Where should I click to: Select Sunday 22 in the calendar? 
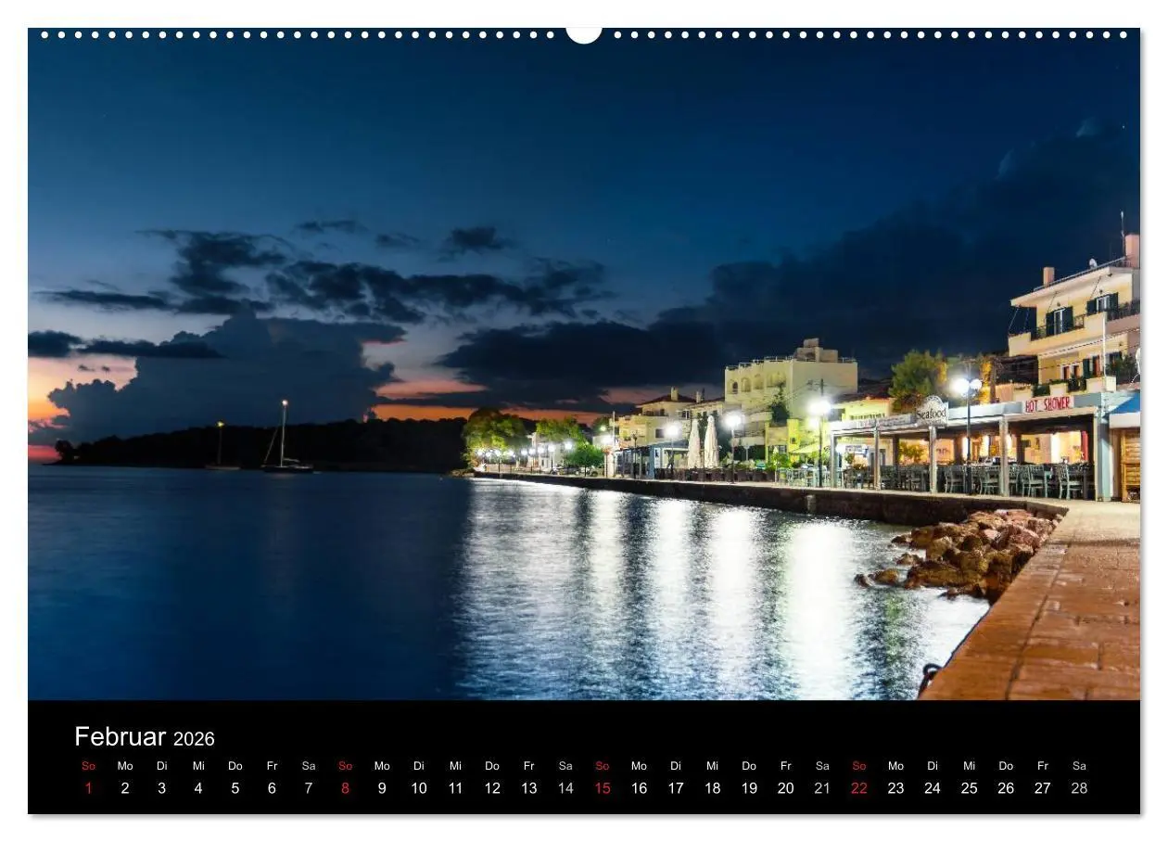point(859,788)
